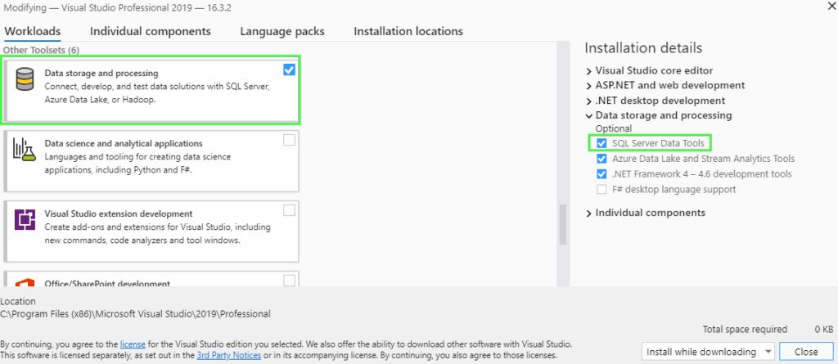
Task: Click the Optional label under Data storage
Action: [x=614, y=128]
